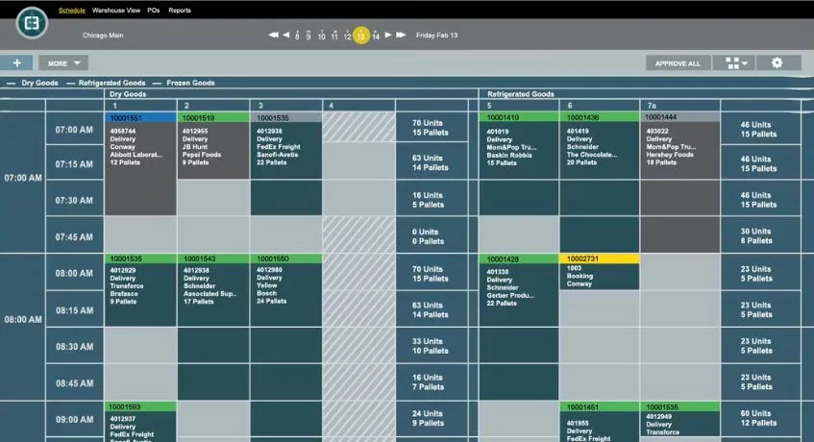
Task: Click the 07:00 AM hour group label
Action: click(23, 178)
